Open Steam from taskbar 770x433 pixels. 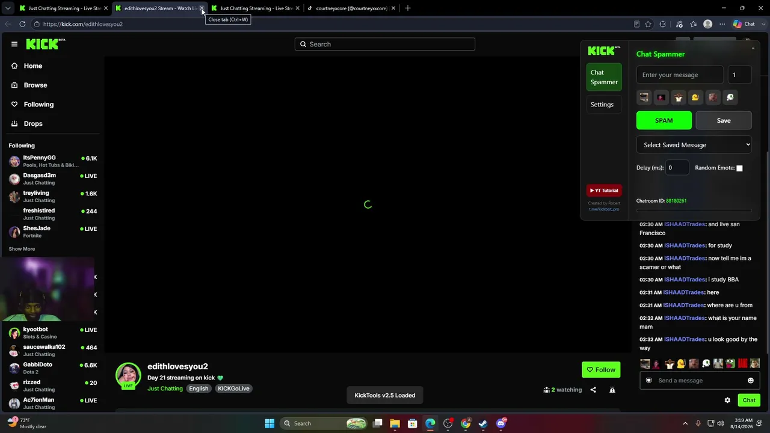click(483, 423)
